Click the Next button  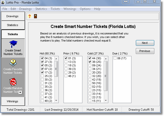pos(145,43)
